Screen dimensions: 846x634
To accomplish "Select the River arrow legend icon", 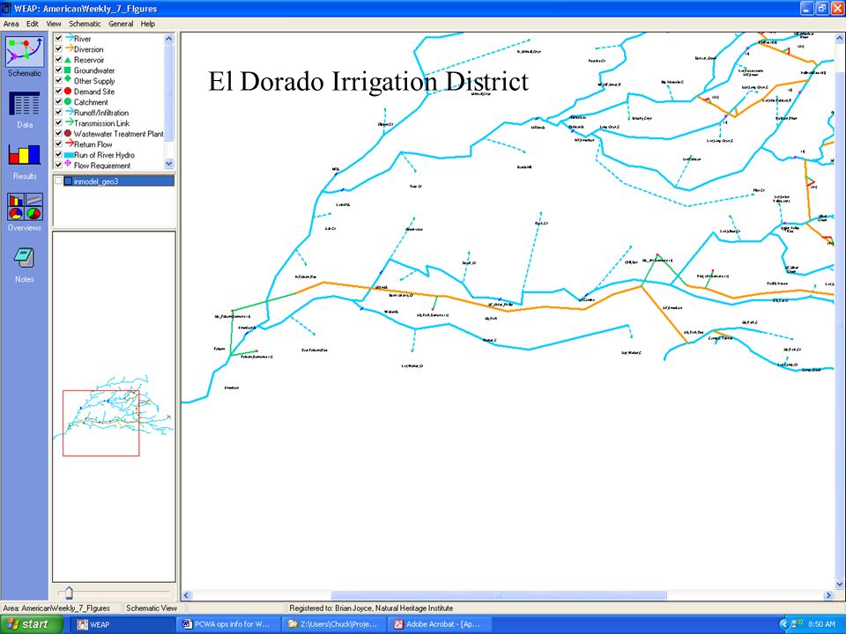I will [69, 38].
